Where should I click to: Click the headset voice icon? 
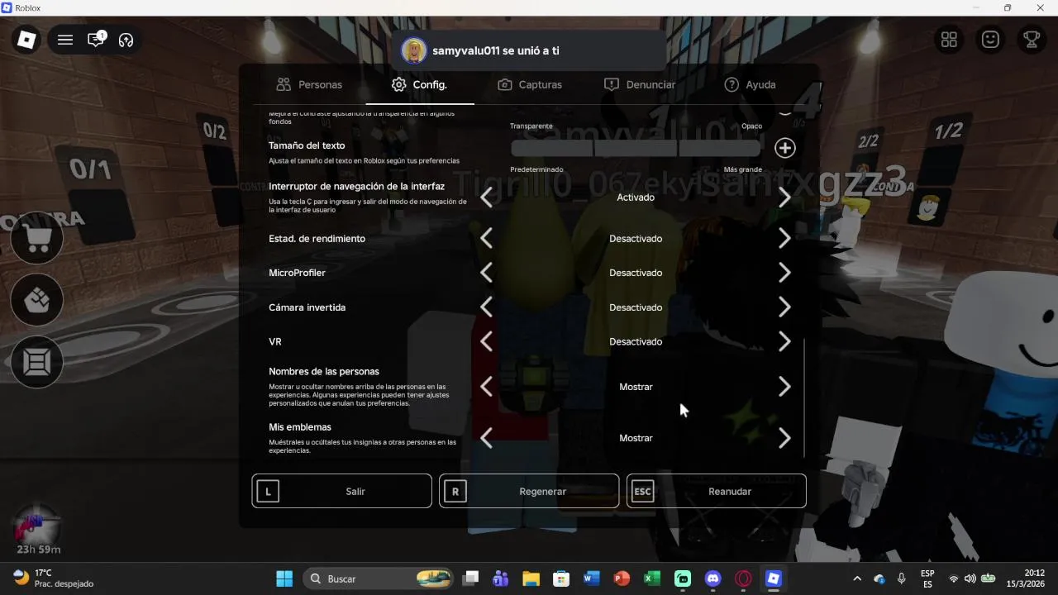pos(126,40)
